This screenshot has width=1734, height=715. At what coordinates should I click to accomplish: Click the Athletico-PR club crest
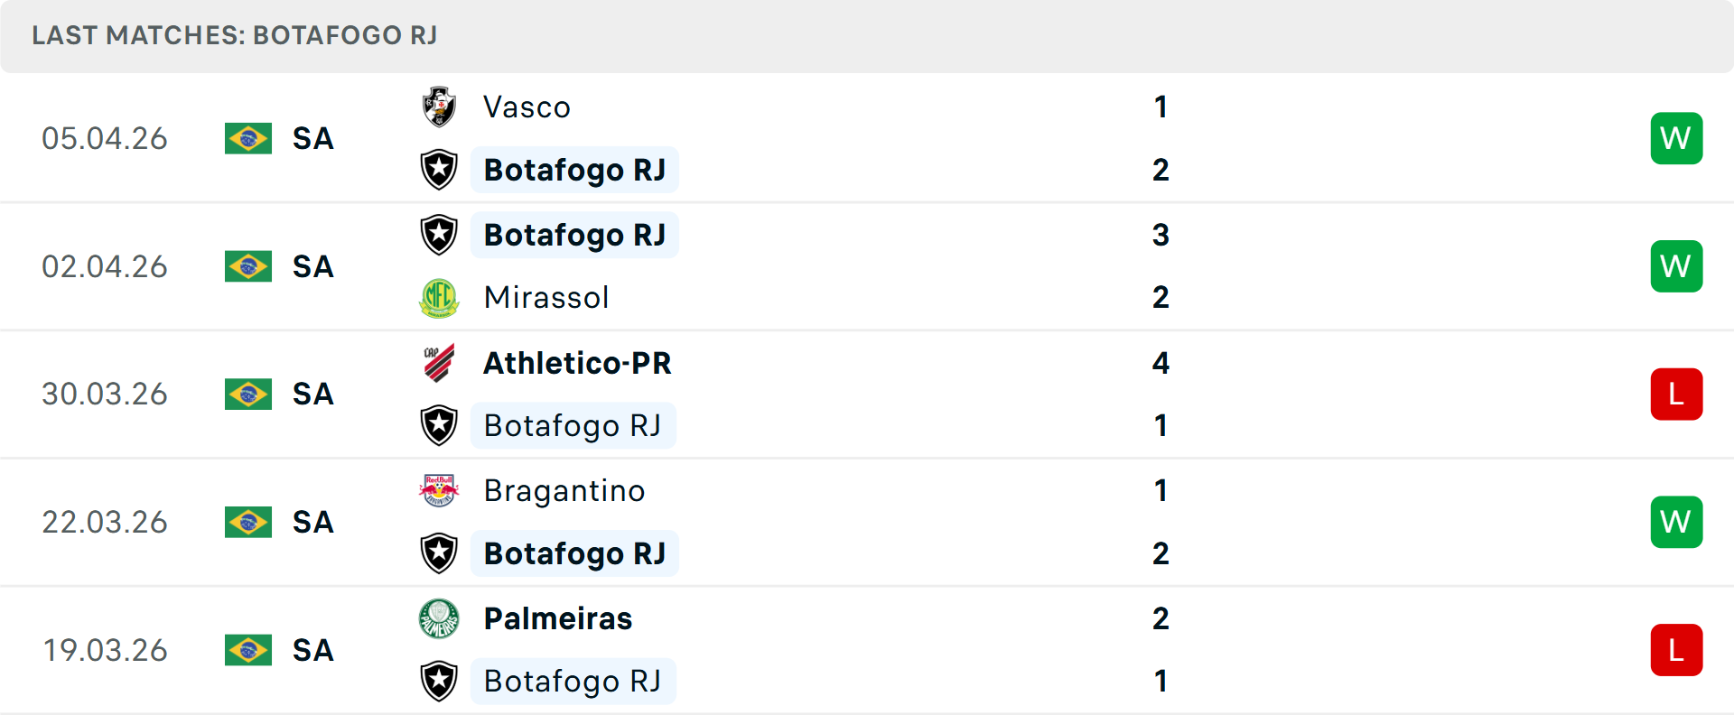[x=439, y=363]
